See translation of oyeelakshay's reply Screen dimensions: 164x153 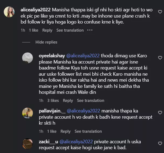click(x=90, y=101)
